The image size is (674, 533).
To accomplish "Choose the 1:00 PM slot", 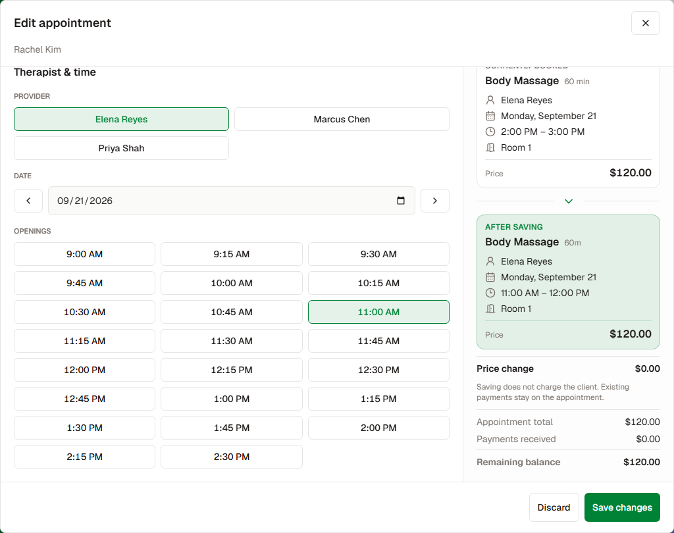I will coord(232,399).
